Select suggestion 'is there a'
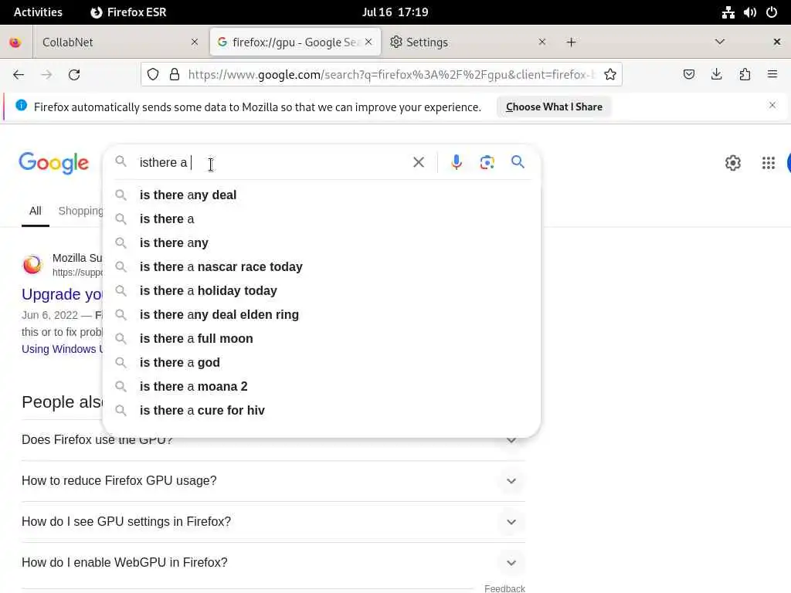 (321, 219)
